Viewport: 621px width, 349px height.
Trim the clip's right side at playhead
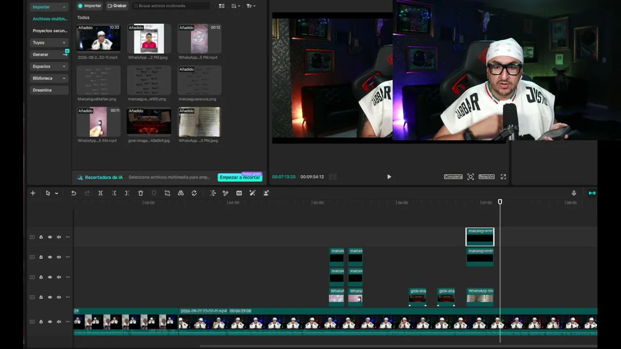point(127,193)
